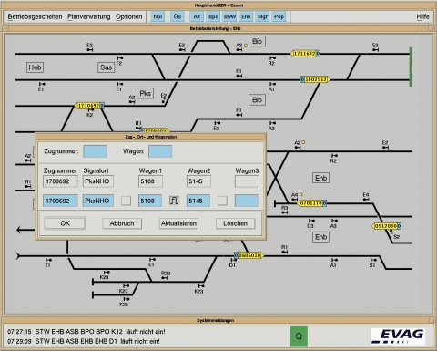Open the Optionen menu
This screenshot has height=351, width=437.
pos(129,16)
